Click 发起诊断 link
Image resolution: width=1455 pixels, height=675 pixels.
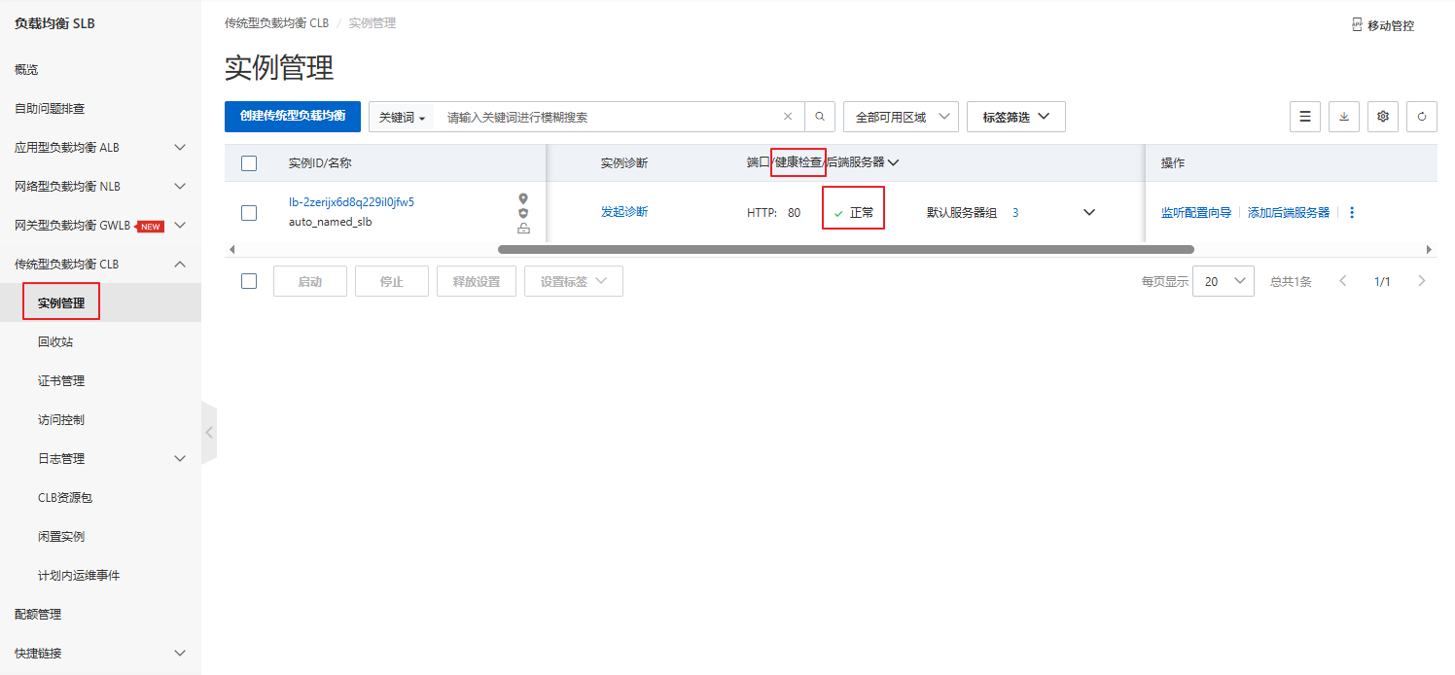624,212
